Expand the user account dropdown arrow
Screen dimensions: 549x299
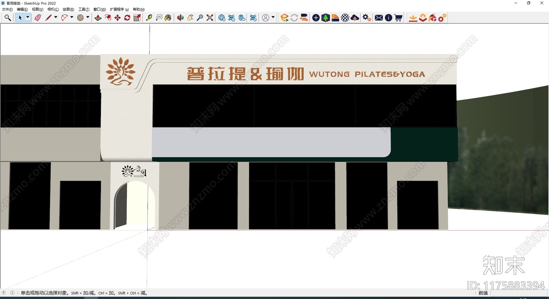click(x=273, y=17)
